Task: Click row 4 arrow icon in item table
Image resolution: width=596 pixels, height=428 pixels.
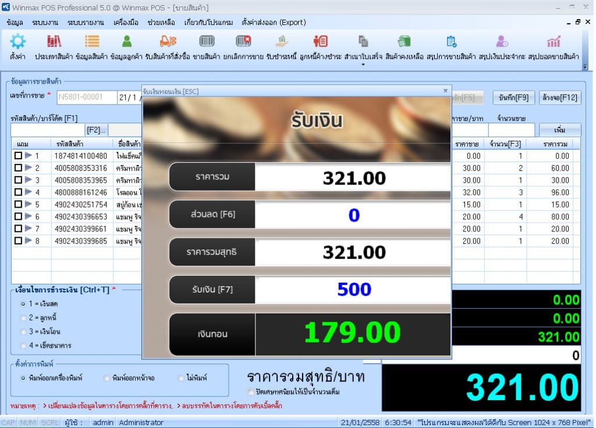Action: click(x=28, y=192)
